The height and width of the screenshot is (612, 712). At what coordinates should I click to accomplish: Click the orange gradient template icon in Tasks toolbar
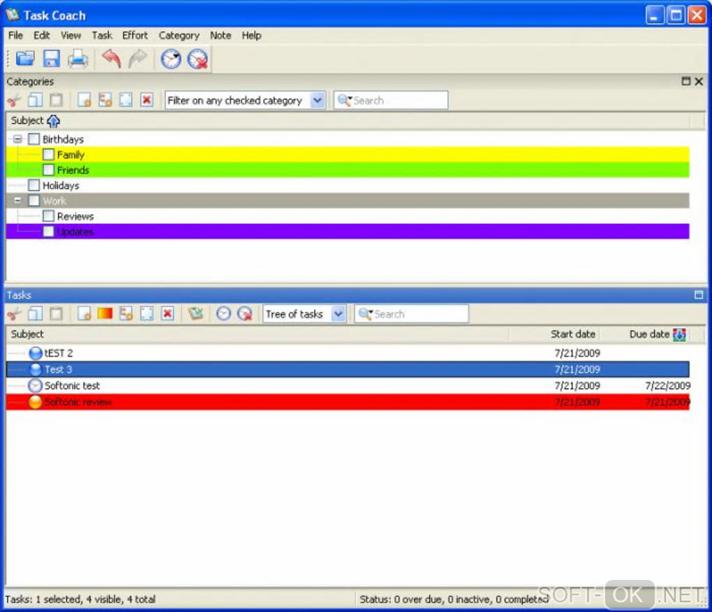pos(105,314)
